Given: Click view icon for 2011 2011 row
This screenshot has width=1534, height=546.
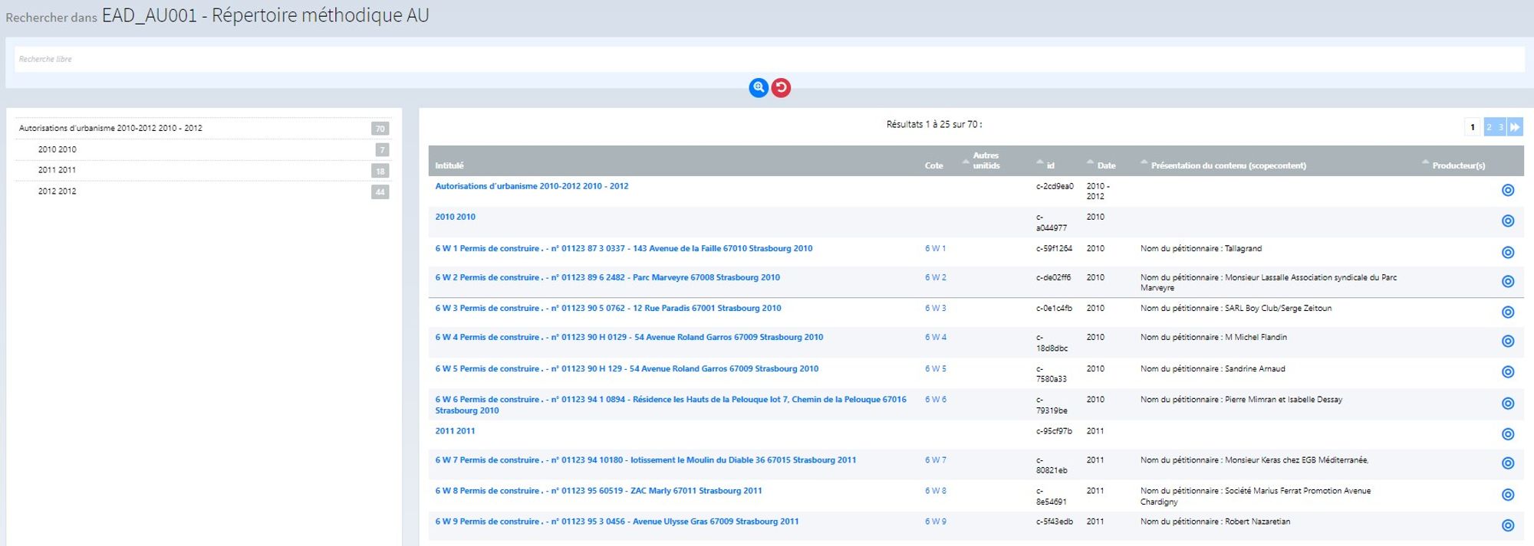Looking at the screenshot, I should [x=1507, y=434].
